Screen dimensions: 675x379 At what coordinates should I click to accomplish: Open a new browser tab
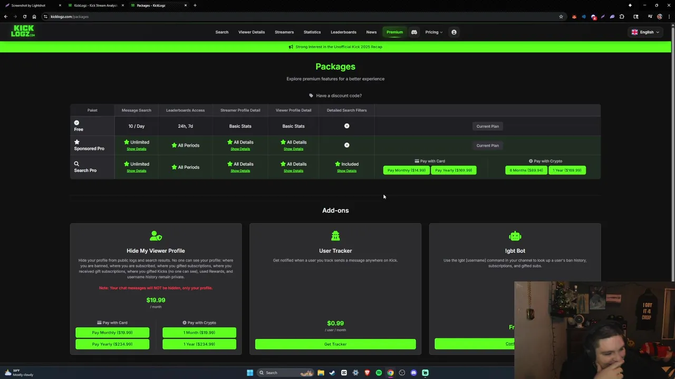pos(195,5)
